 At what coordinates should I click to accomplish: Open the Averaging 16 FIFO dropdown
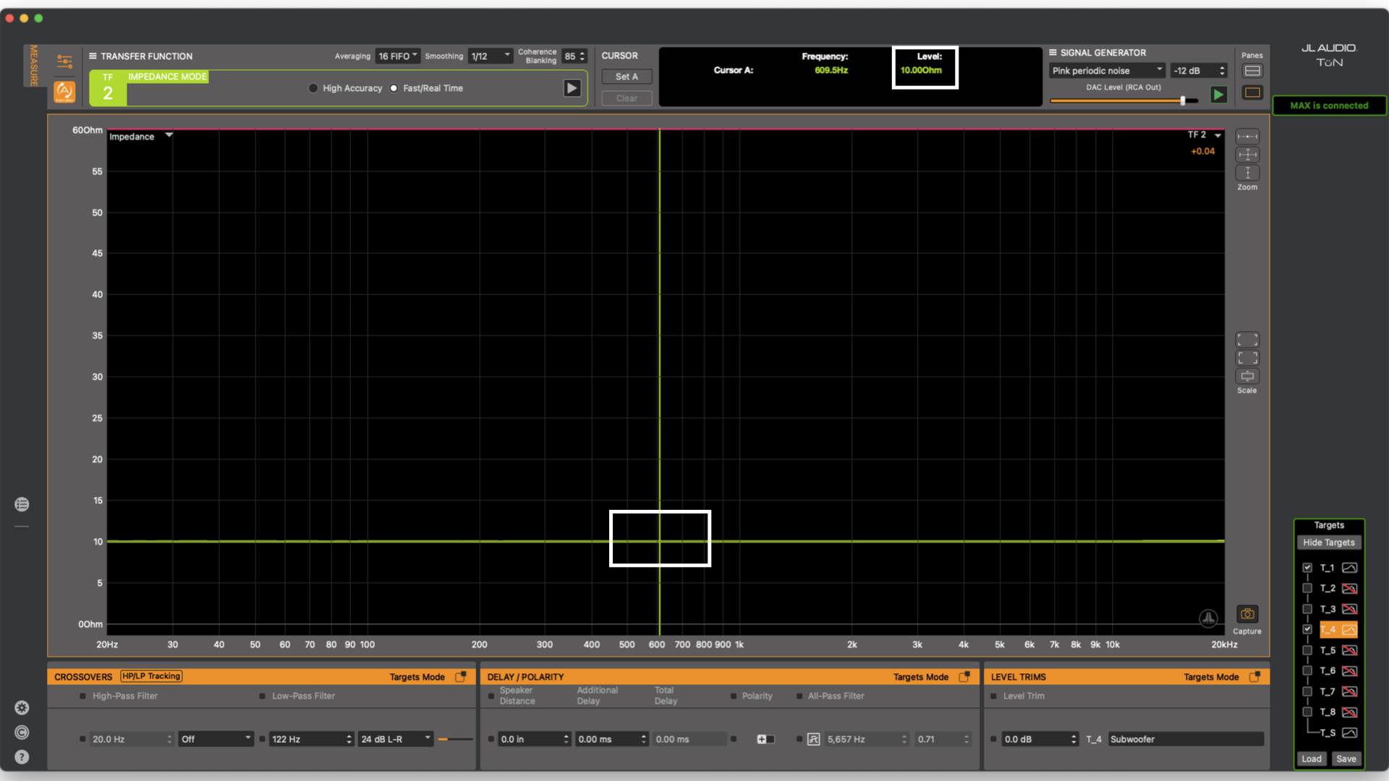pyautogui.click(x=398, y=56)
